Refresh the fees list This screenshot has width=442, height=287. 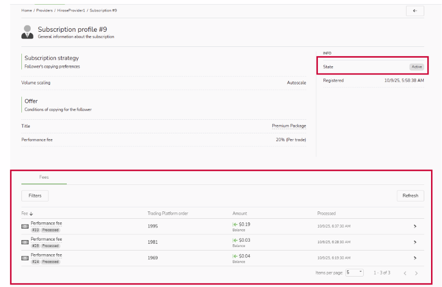[410, 196]
